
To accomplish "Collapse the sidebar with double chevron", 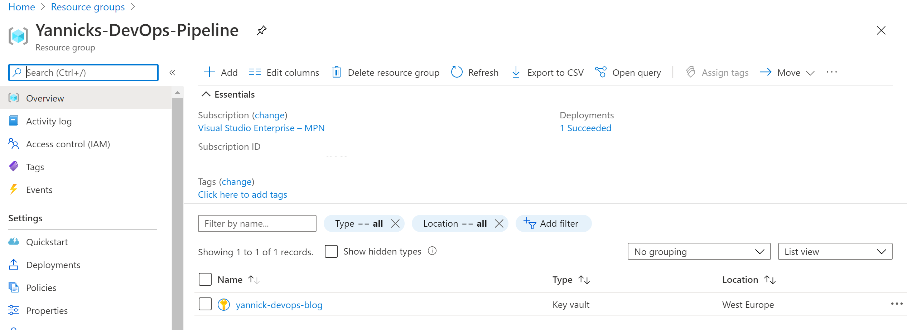I will point(172,73).
